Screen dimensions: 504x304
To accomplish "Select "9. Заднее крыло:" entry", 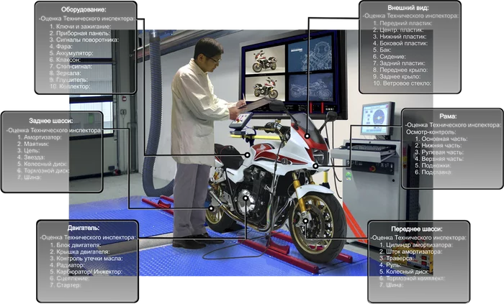I will tap(397, 76).
